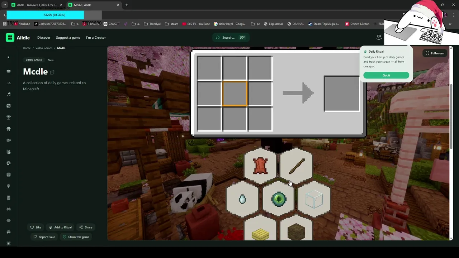Open YouTube bookmark
This screenshot has width=459, height=258.
(x=22, y=24)
